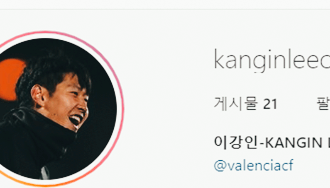The width and height of the screenshot is (330, 188).
Task: Click the 게시물 label text
Action: [x=236, y=104]
